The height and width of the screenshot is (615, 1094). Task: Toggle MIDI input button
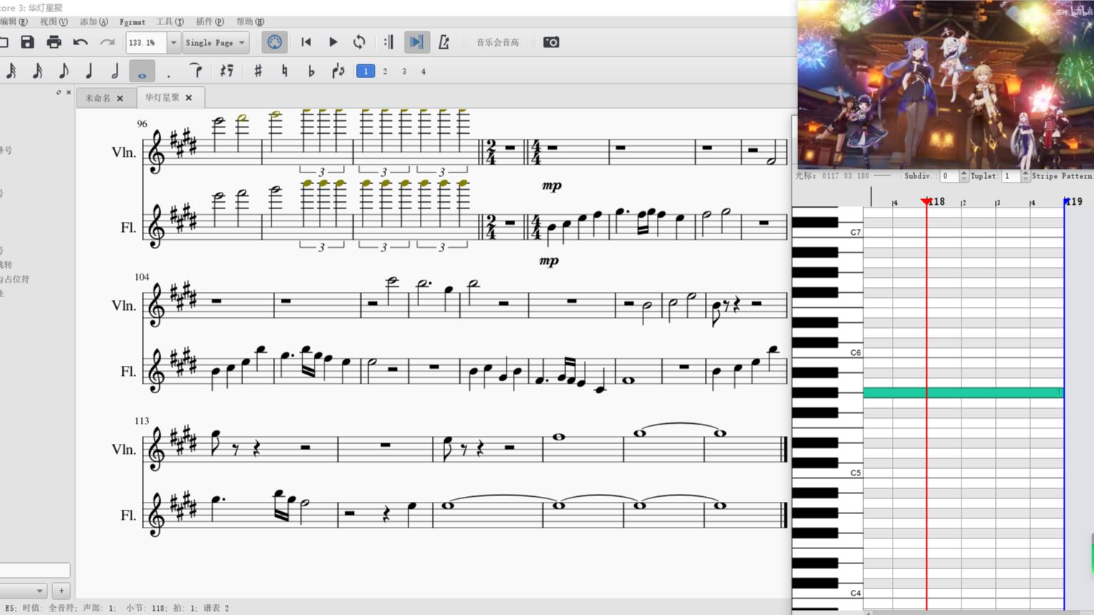tap(274, 42)
